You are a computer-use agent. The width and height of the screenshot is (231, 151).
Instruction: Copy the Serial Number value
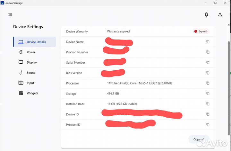coord(208,62)
